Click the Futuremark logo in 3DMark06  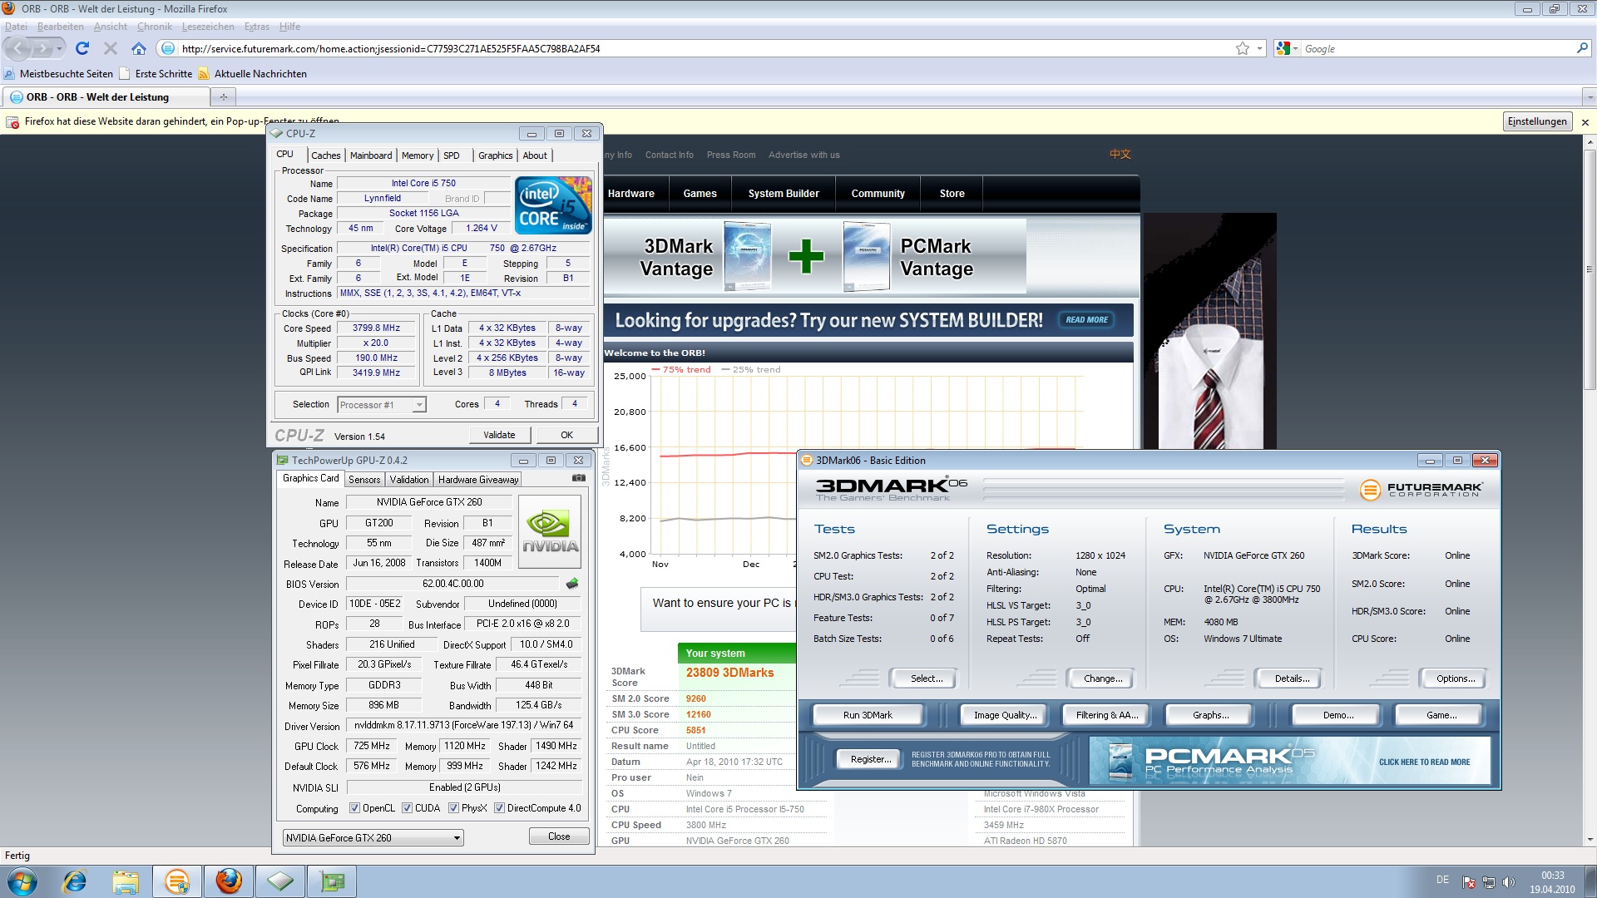click(x=1421, y=490)
